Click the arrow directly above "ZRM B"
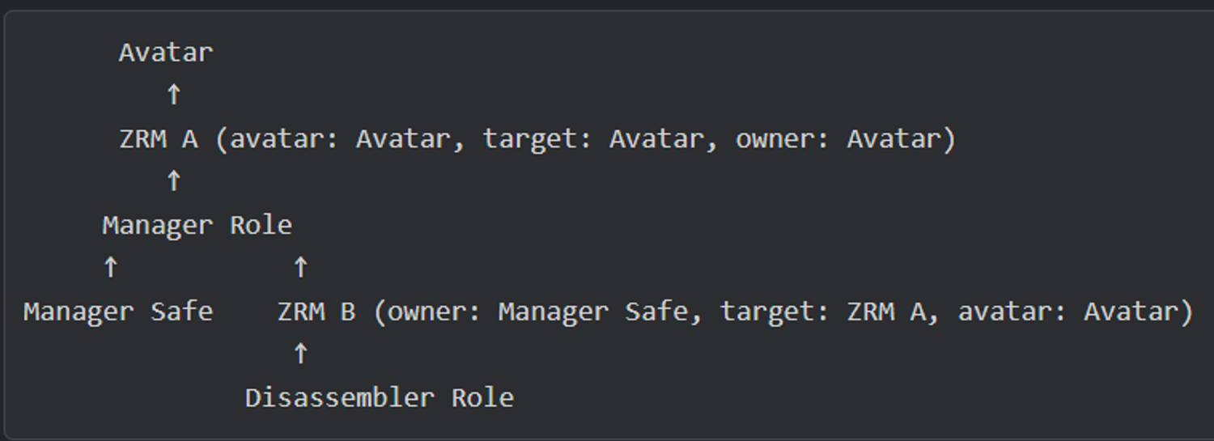The width and height of the screenshot is (1214, 441). pos(300,267)
